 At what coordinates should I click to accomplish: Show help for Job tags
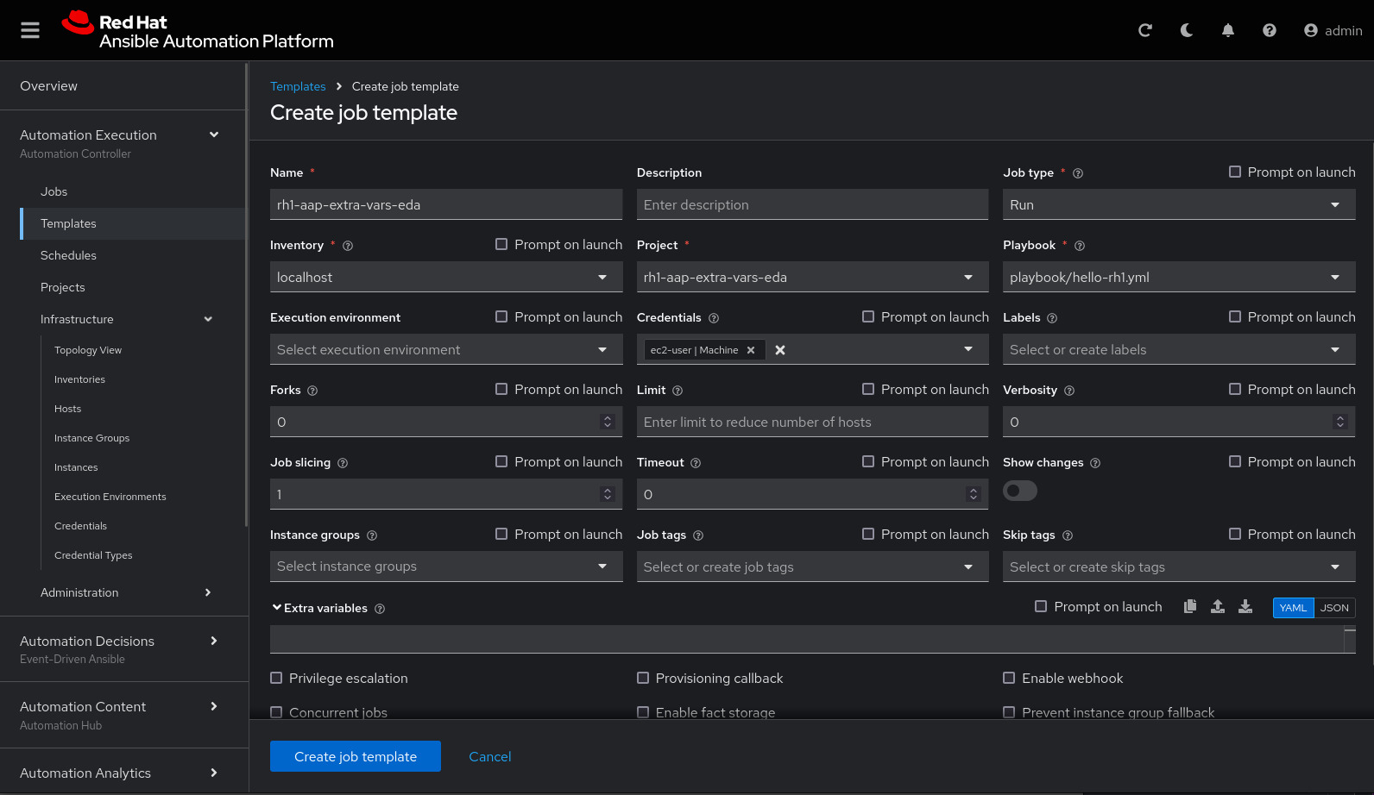pyautogui.click(x=698, y=535)
